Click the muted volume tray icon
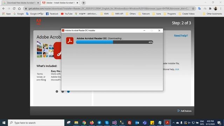This screenshot has width=224, height=126. click(189, 123)
